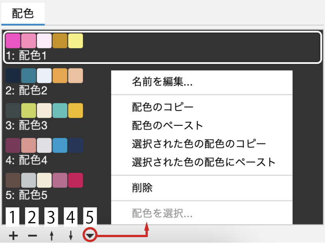This screenshot has height=243, width=325.
Task: Pick brown swatch in 配色5
Action: click(13, 180)
